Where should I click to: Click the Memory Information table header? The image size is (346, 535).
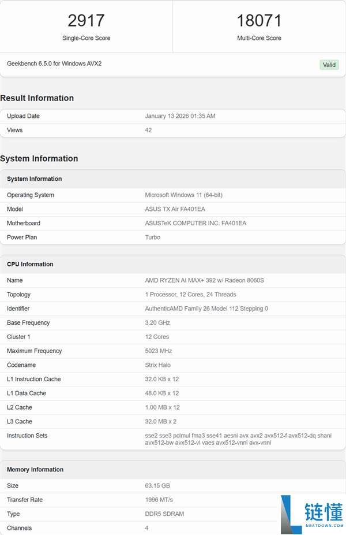[x=35, y=470]
